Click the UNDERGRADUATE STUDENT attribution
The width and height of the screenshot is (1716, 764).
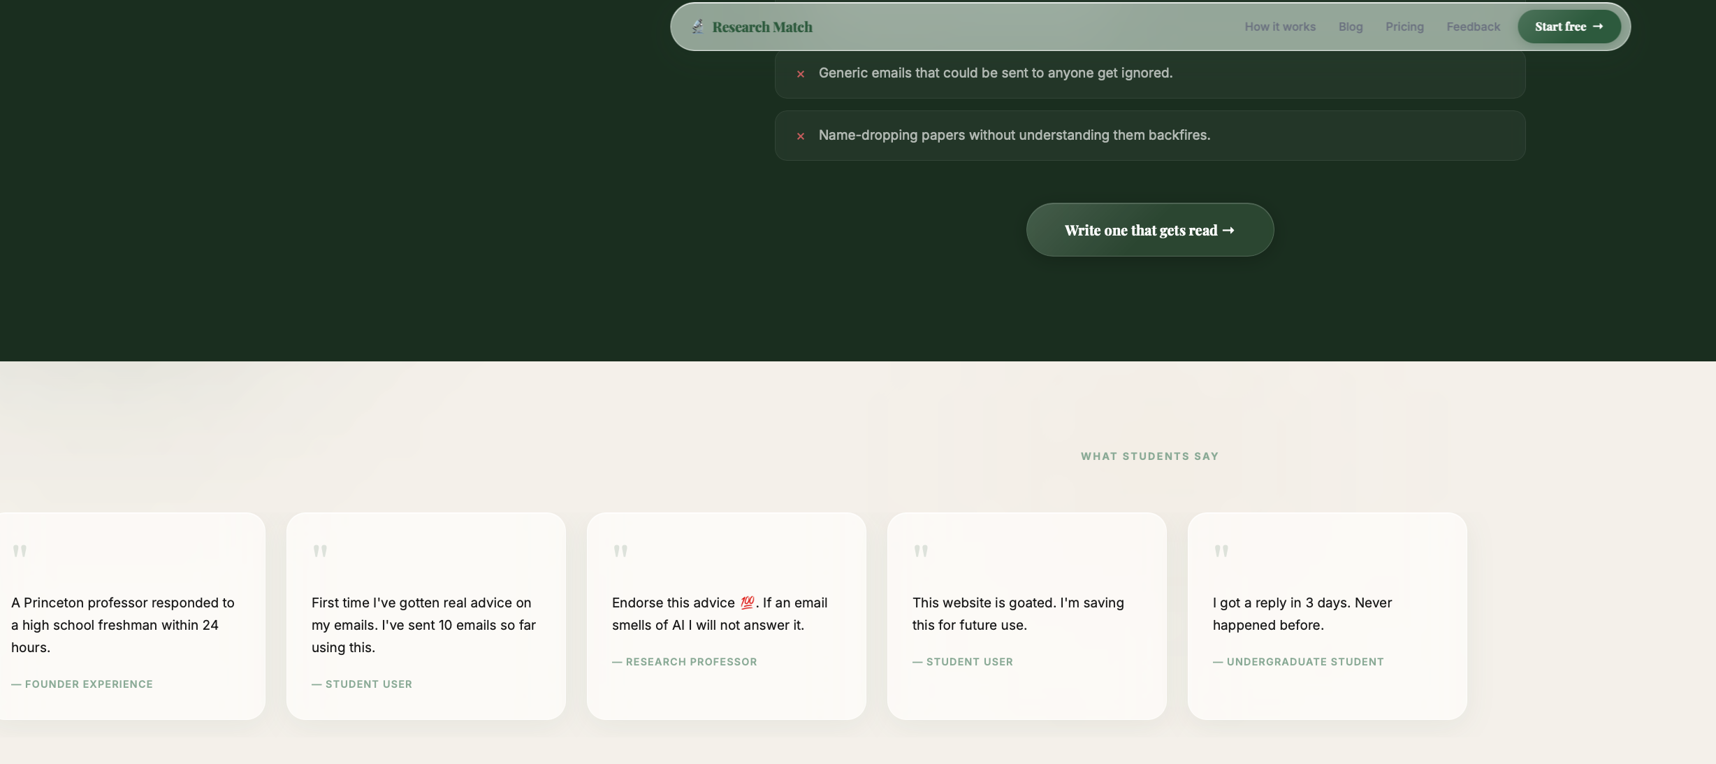click(x=1298, y=662)
